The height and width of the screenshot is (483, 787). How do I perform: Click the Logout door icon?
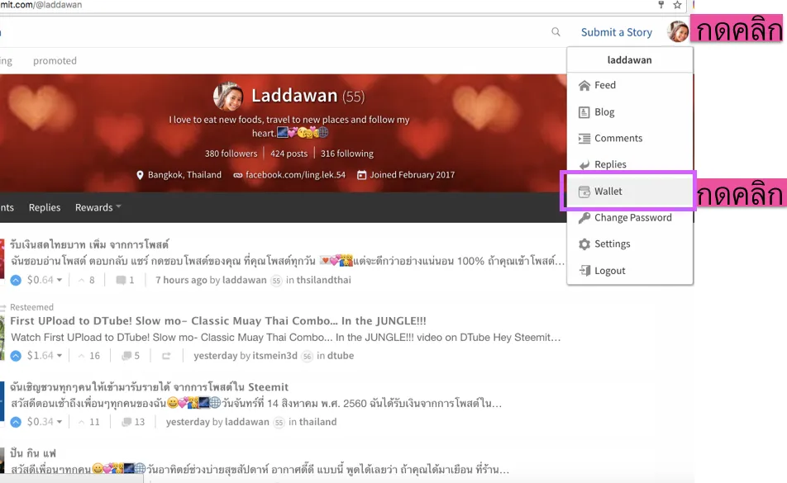[x=584, y=271]
